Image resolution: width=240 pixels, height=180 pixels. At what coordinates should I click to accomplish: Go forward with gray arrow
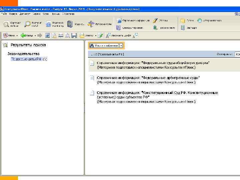tap(40, 36)
